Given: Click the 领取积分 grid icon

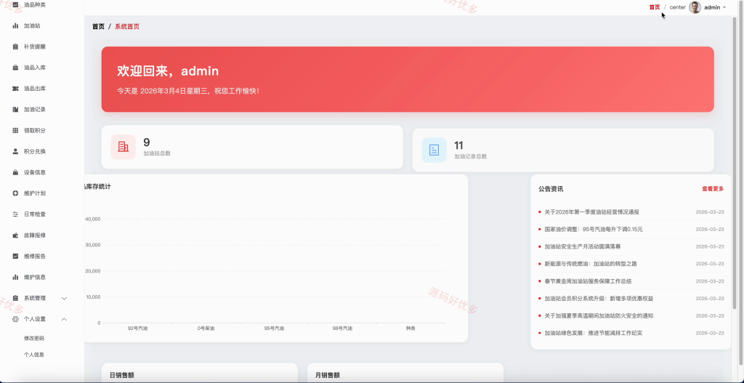Looking at the screenshot, I should (15, 130).
